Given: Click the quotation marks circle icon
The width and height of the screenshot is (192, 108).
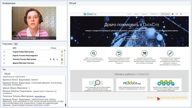Looking at the screenshot, I should coord(145,53).
